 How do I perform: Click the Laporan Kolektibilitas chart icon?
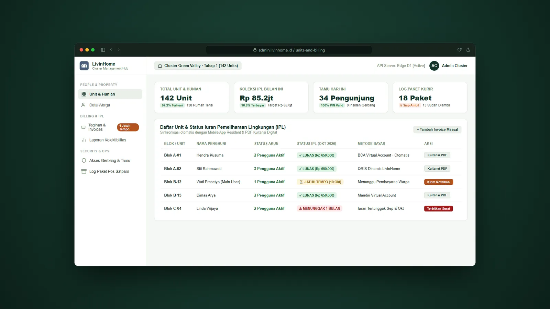point(84,140)
